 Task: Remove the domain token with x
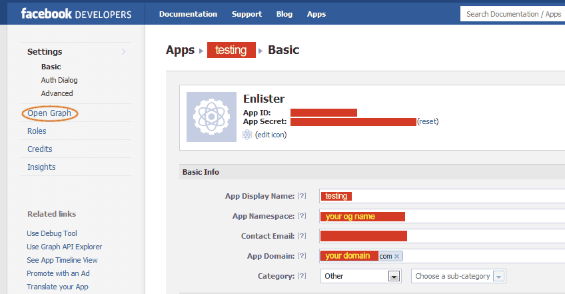pyautogui.click(x=396, y=256)
